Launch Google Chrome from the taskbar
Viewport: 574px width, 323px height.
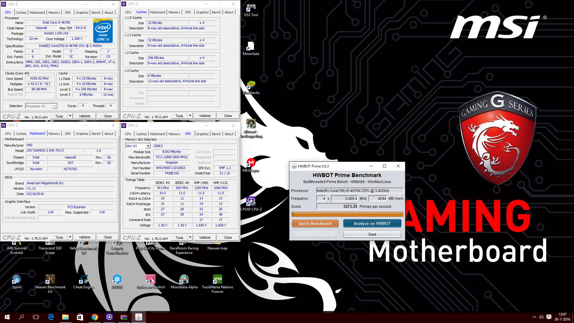point(94,317)
